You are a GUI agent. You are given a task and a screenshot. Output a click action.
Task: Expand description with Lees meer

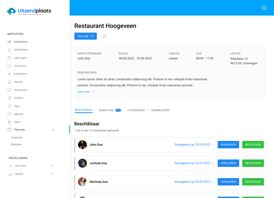[86, 92]
